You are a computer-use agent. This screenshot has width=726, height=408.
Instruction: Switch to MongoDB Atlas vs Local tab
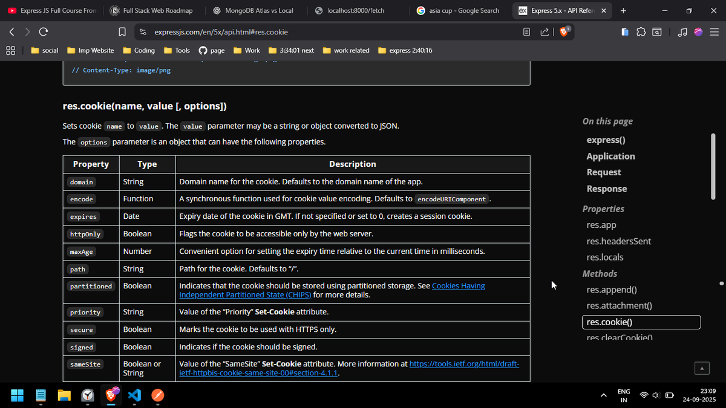point(257,10)
